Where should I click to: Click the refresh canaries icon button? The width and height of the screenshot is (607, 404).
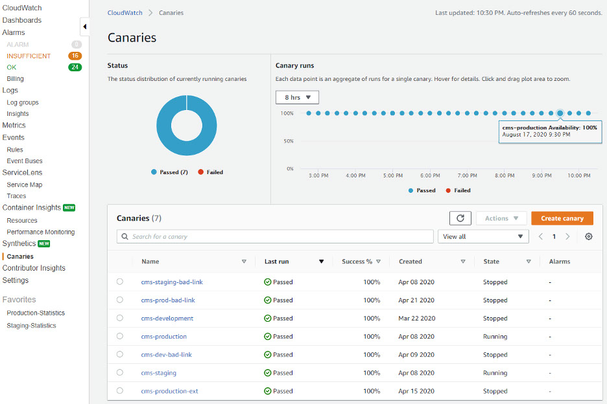(x=460, y=219)
